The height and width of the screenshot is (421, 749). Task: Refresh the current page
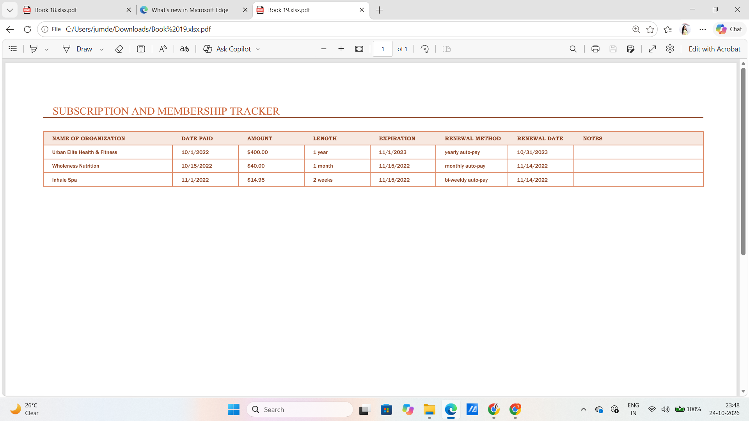click(x=27, y=29)
